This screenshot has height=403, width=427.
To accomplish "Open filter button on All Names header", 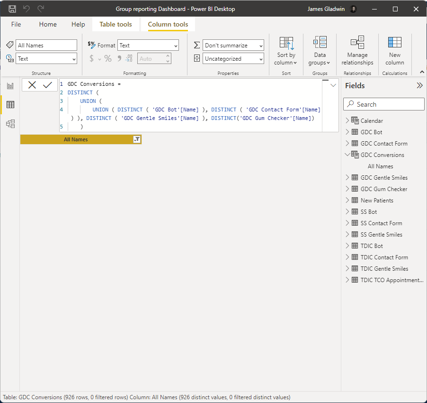I will [137, 139].
